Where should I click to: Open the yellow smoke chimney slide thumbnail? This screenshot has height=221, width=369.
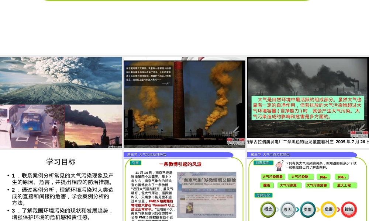[x=184, y=102]
